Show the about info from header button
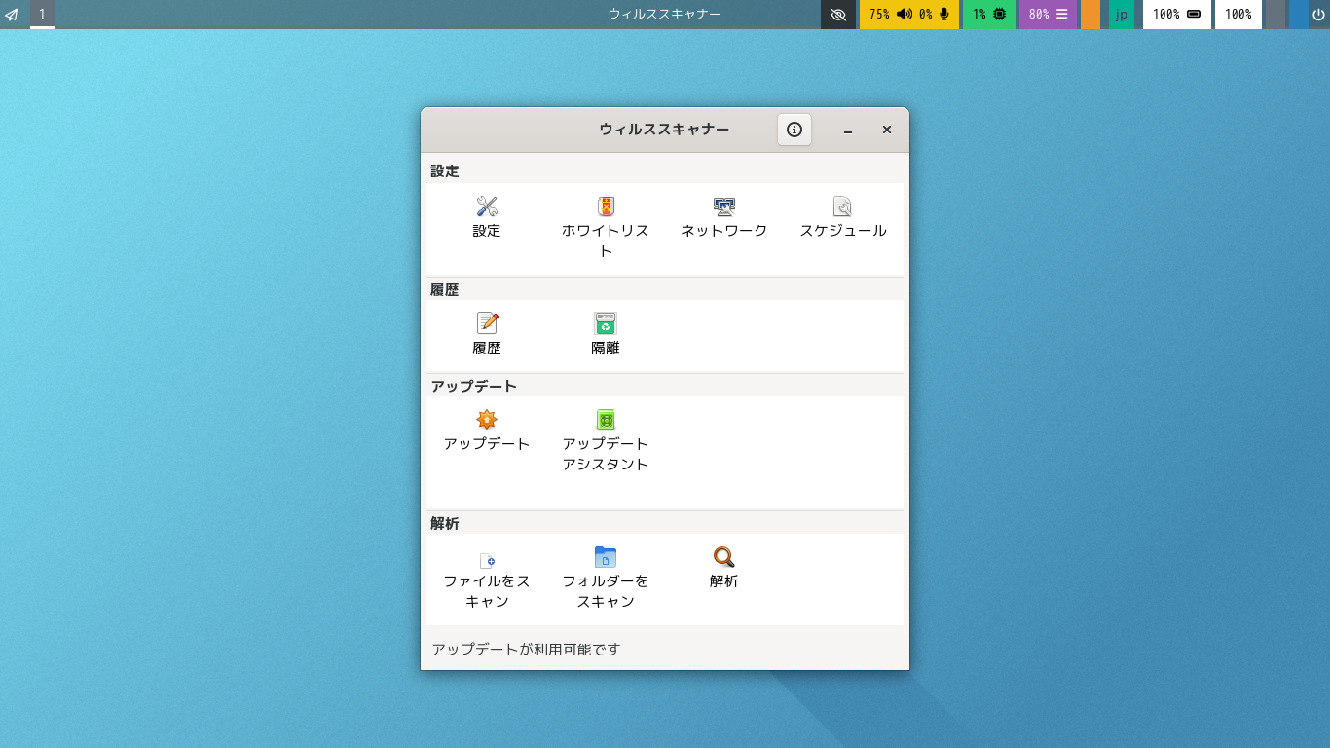Image resolution: width=1330 pixels, height=748 pixels. pyautogui.click(x=794, y=130)
